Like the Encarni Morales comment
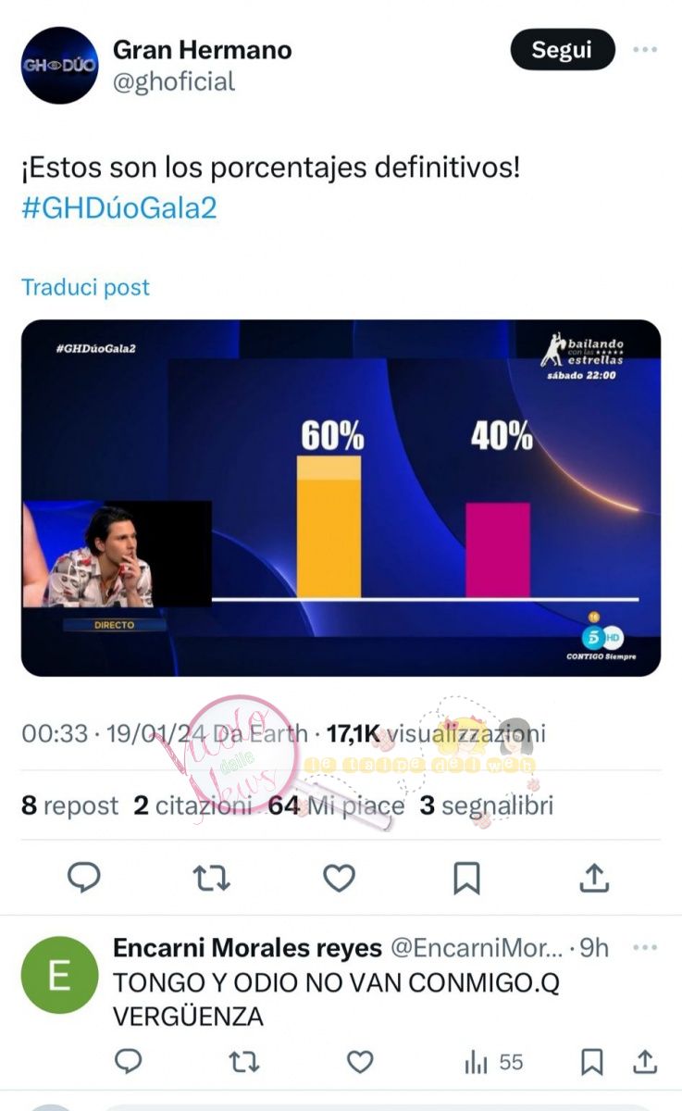 pos(359,1062)
